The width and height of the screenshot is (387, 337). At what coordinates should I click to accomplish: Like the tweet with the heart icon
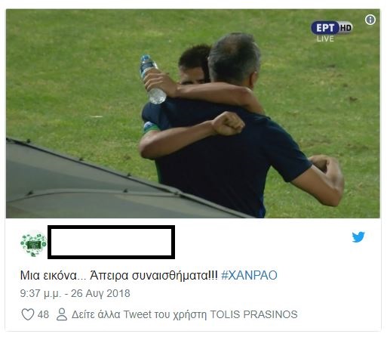click(28, 314)
